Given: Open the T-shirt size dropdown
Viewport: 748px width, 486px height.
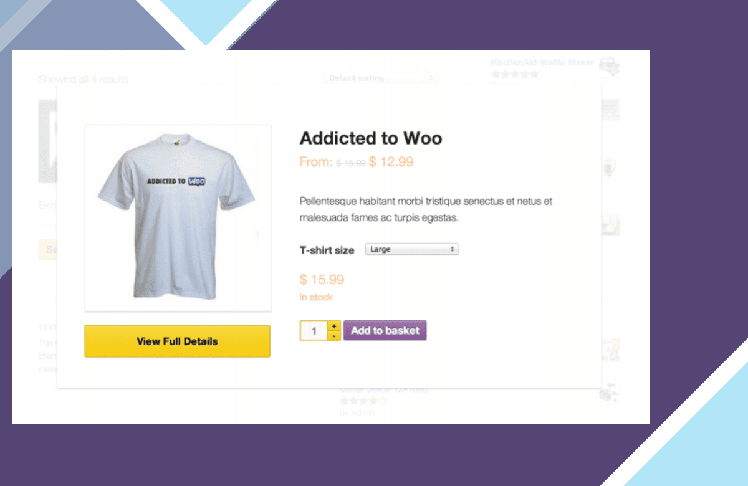Looking at the screenshot, I should click(411, 249).
